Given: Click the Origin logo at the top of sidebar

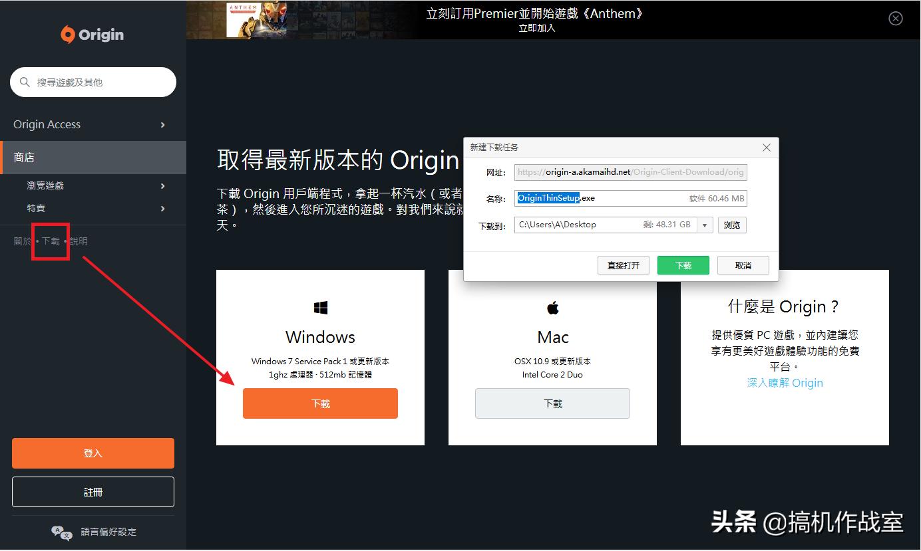Looking at the screenshot, I should tap(92, 34).
